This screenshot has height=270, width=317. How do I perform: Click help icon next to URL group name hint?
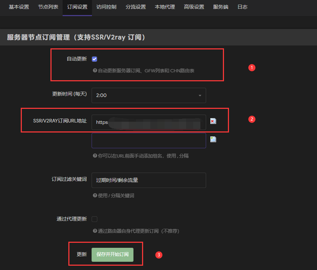(x=95, y=156)
